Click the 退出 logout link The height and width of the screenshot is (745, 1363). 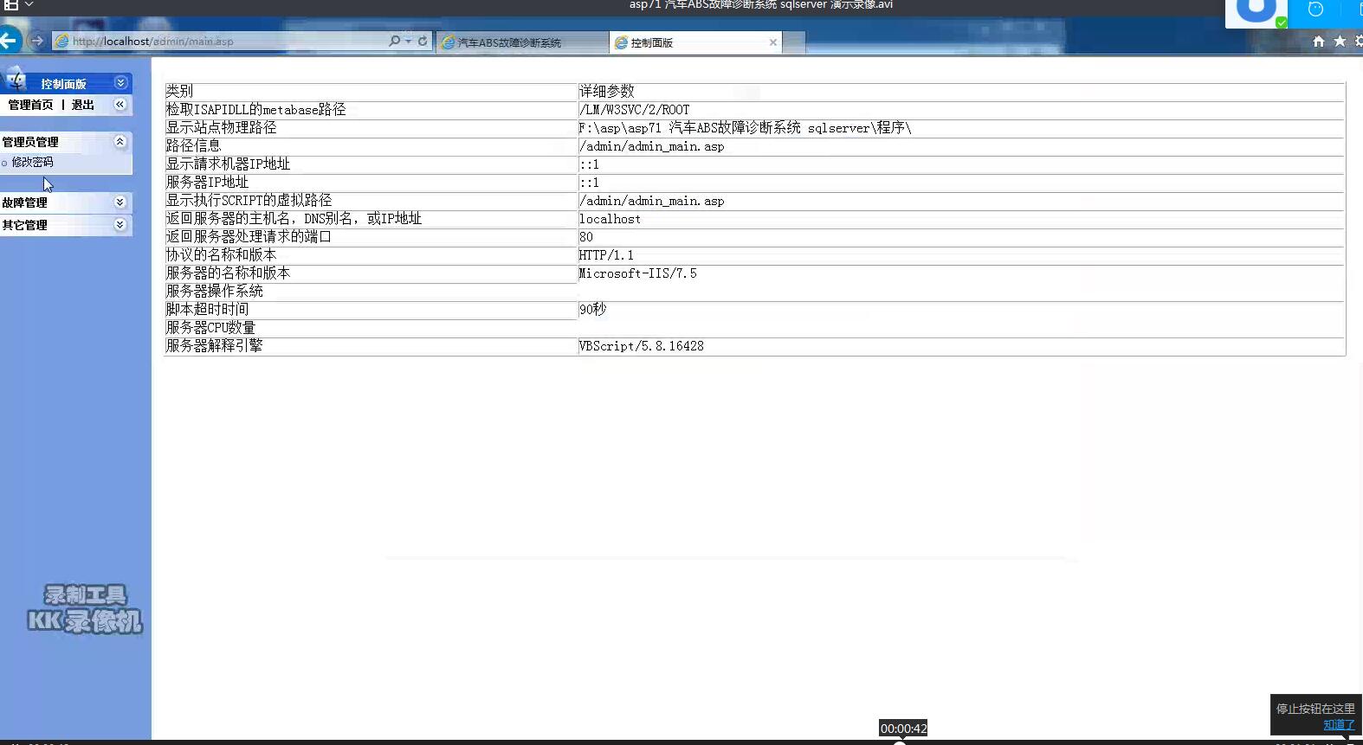tap(83, 105)
